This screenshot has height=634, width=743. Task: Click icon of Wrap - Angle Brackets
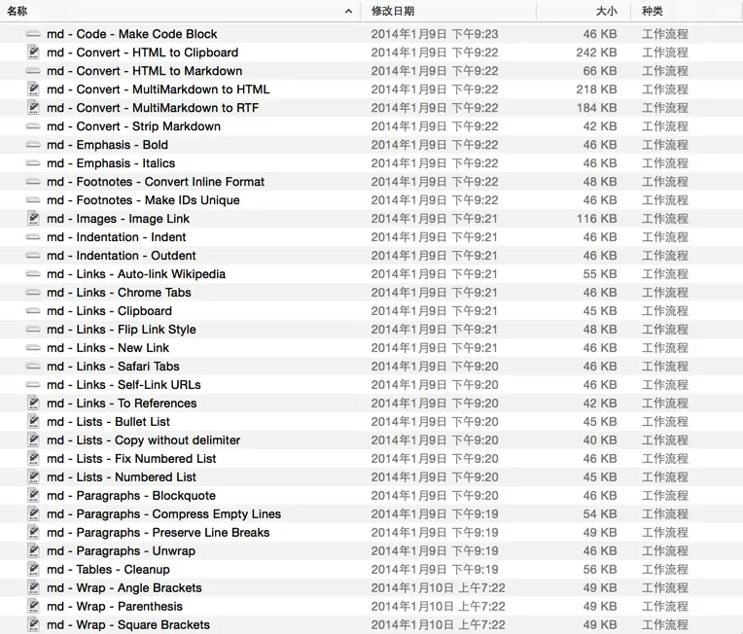tap(33, 588)
